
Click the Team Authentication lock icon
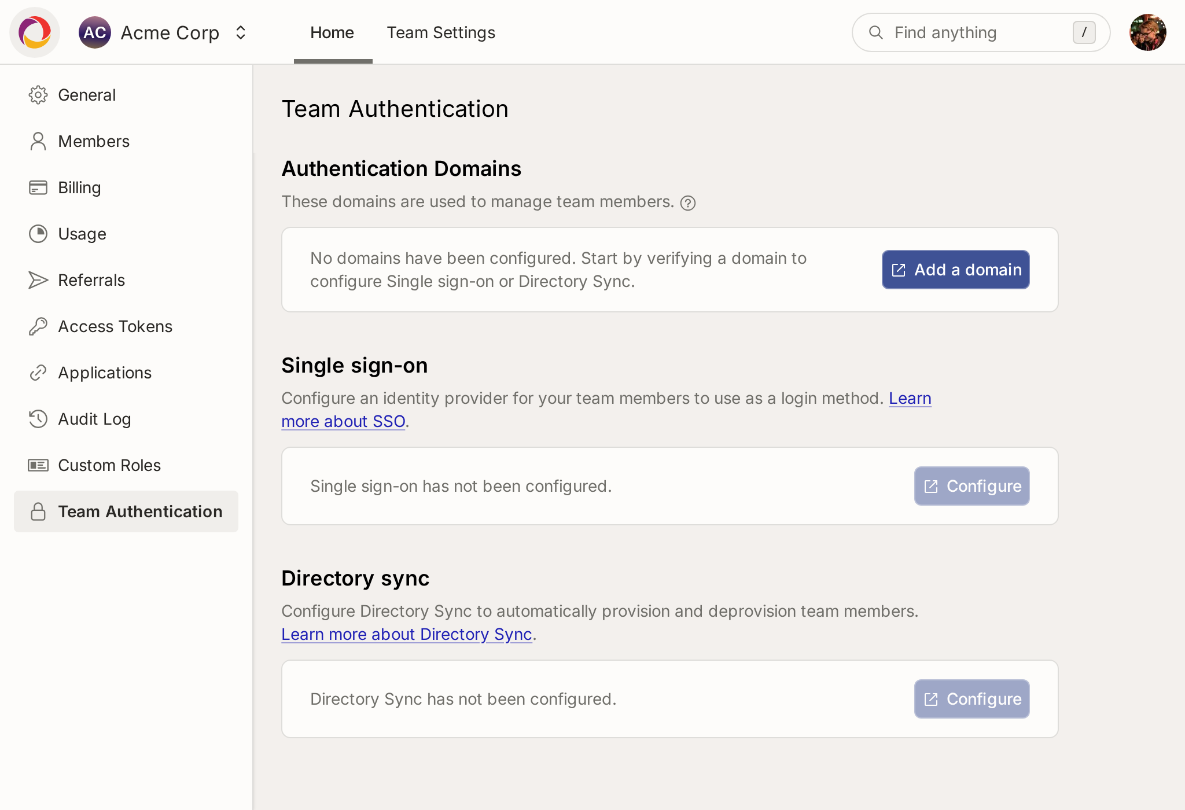click(38, 511)
